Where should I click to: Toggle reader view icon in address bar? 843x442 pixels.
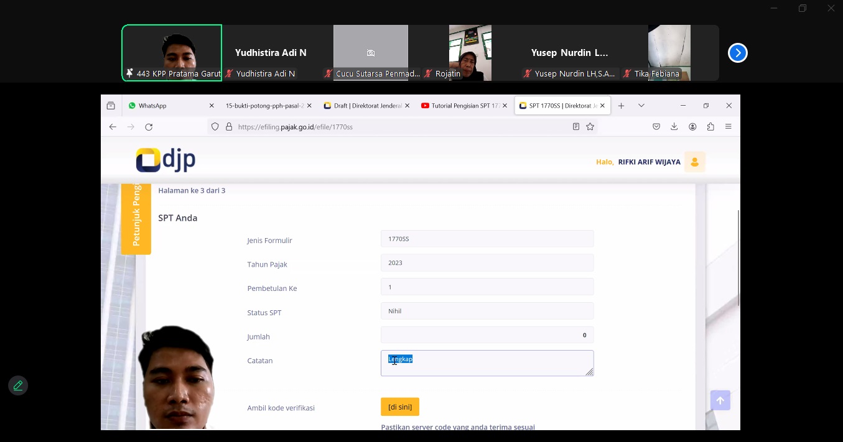click(576, 127)
